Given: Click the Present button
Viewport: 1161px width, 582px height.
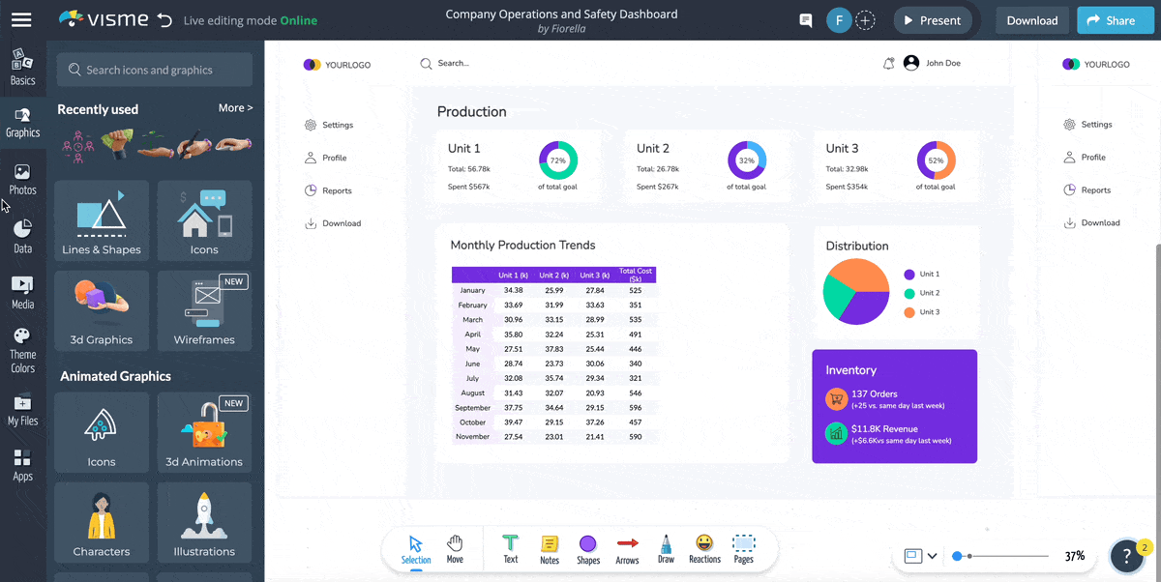Looking at the screenshot, I should (932, 20).
